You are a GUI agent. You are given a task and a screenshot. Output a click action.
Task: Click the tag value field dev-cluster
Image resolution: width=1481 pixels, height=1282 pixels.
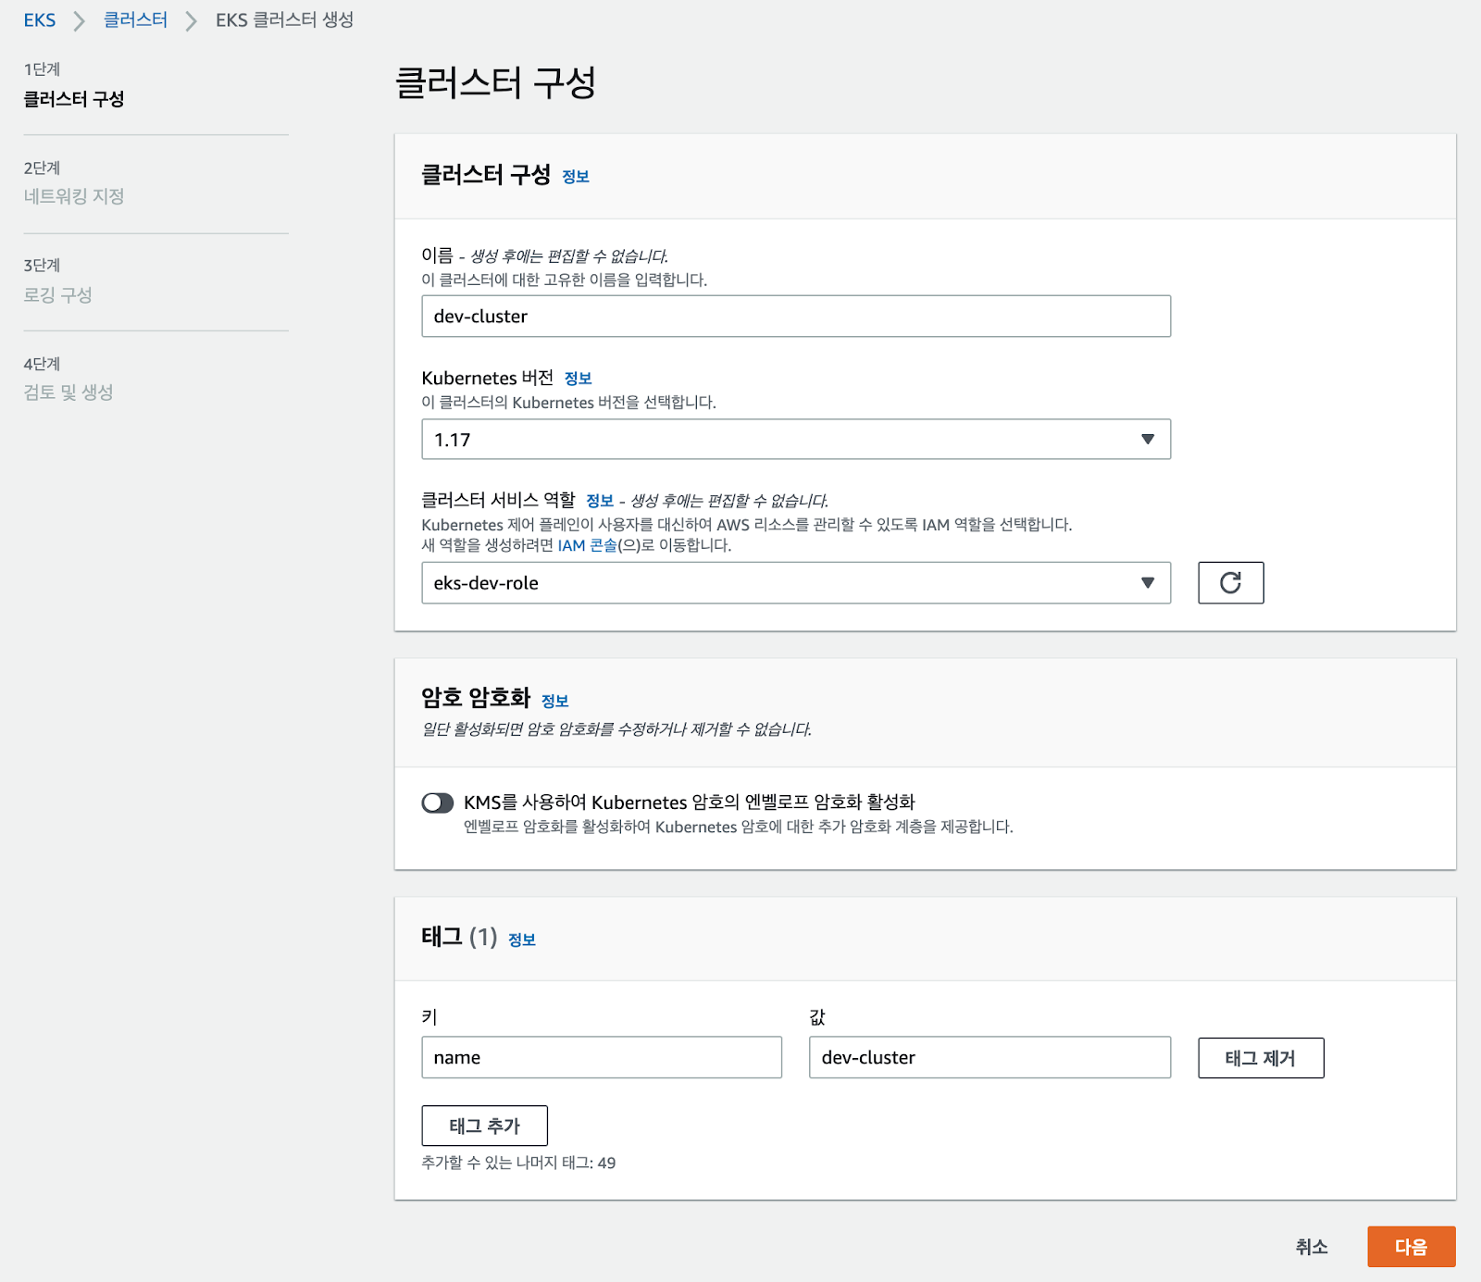[989, 1057]
